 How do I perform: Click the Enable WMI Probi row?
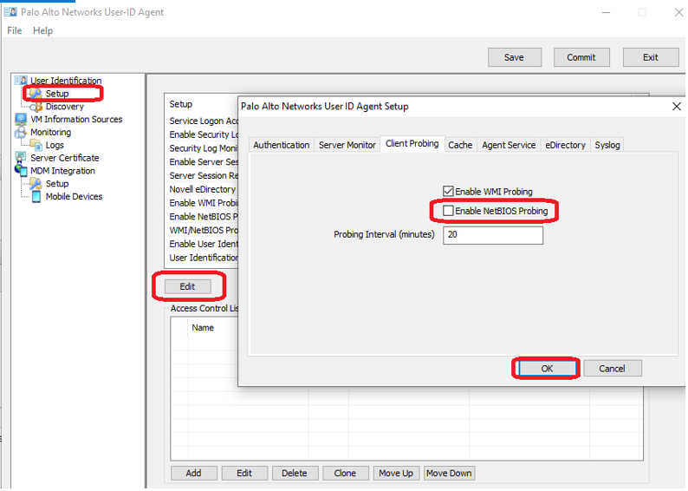(203, 203)
